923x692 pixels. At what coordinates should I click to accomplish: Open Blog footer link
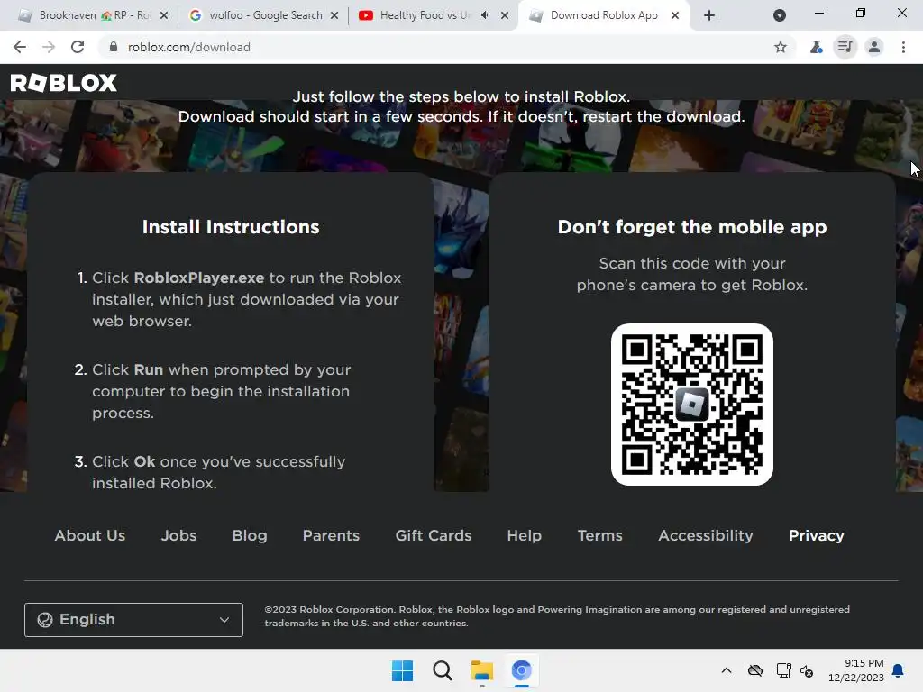(250, 535)
